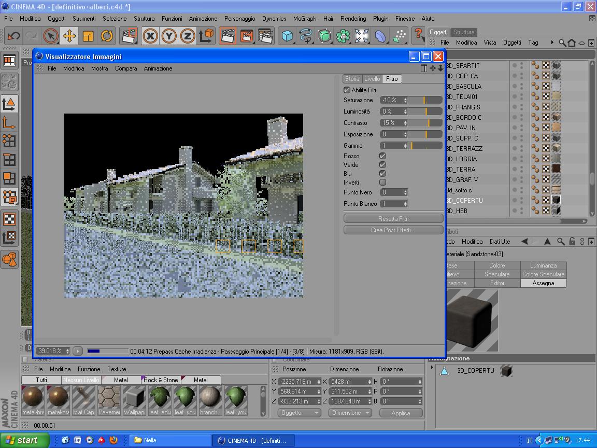
Task: Uncheck the Abilita Filtri checkbox
Action: pos(347,90)
